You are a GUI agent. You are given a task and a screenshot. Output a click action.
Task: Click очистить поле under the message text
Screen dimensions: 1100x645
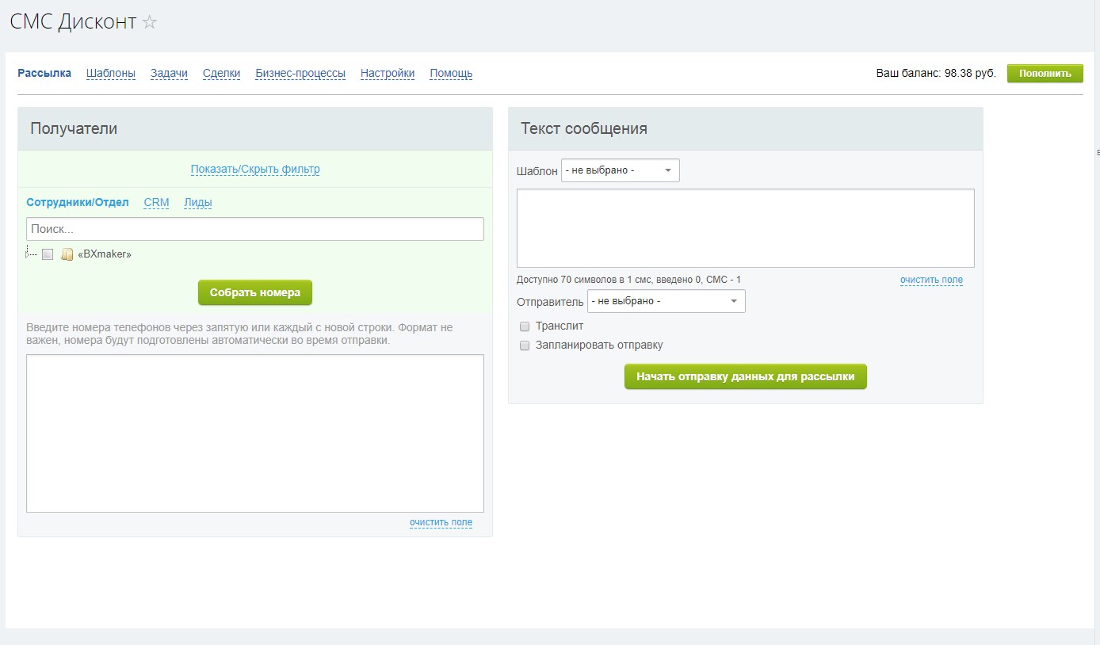[931, 280]
